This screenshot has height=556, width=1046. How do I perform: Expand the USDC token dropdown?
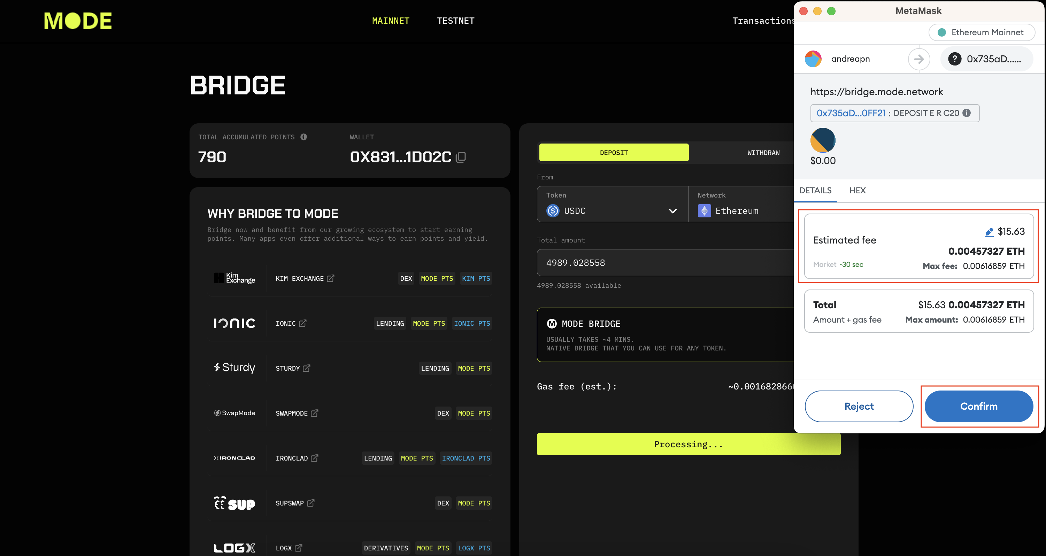click(672, 211)
